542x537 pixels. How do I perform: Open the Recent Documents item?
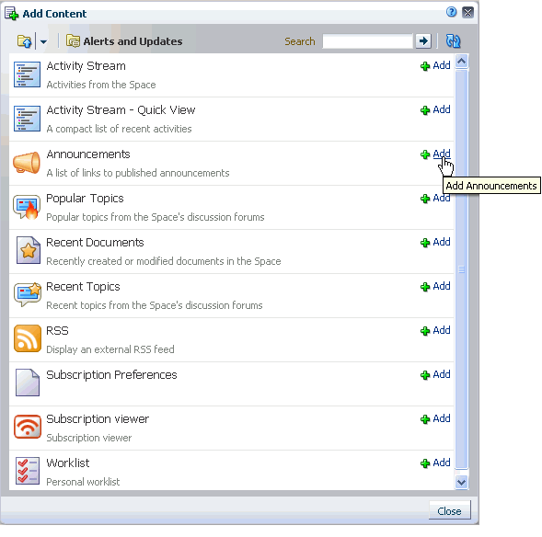pyautogui.click(x=95, y=243)
